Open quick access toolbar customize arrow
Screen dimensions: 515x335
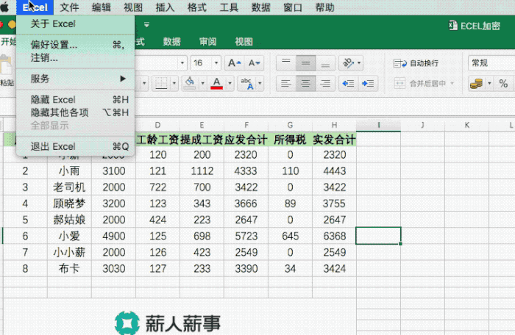point(146,24)
